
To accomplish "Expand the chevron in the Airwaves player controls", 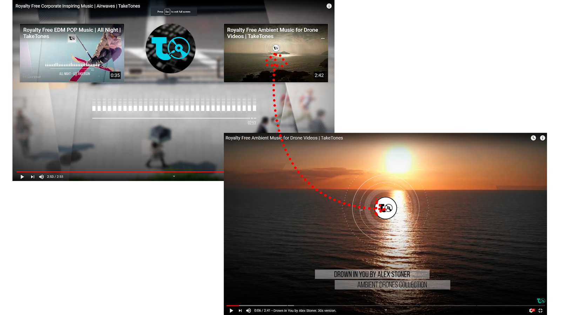I will click(x=174, y=176).
